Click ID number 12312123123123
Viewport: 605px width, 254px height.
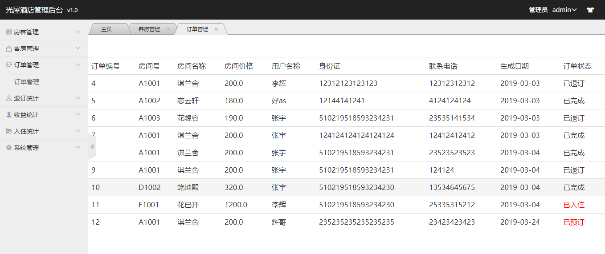tap(348, 84)
